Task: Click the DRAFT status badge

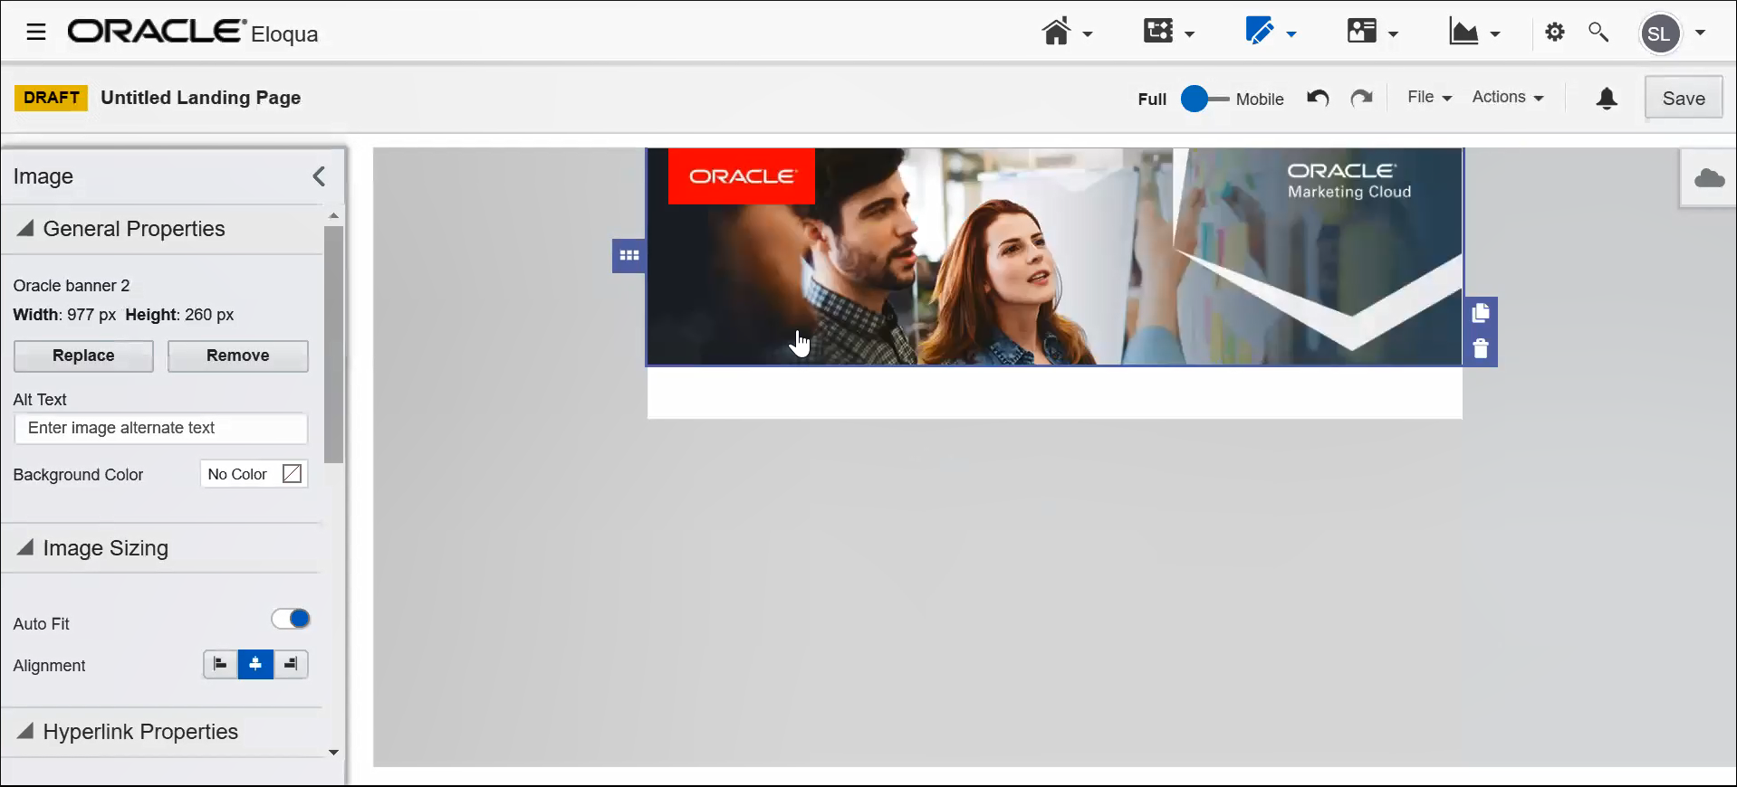Action: (x=52, y=98)
